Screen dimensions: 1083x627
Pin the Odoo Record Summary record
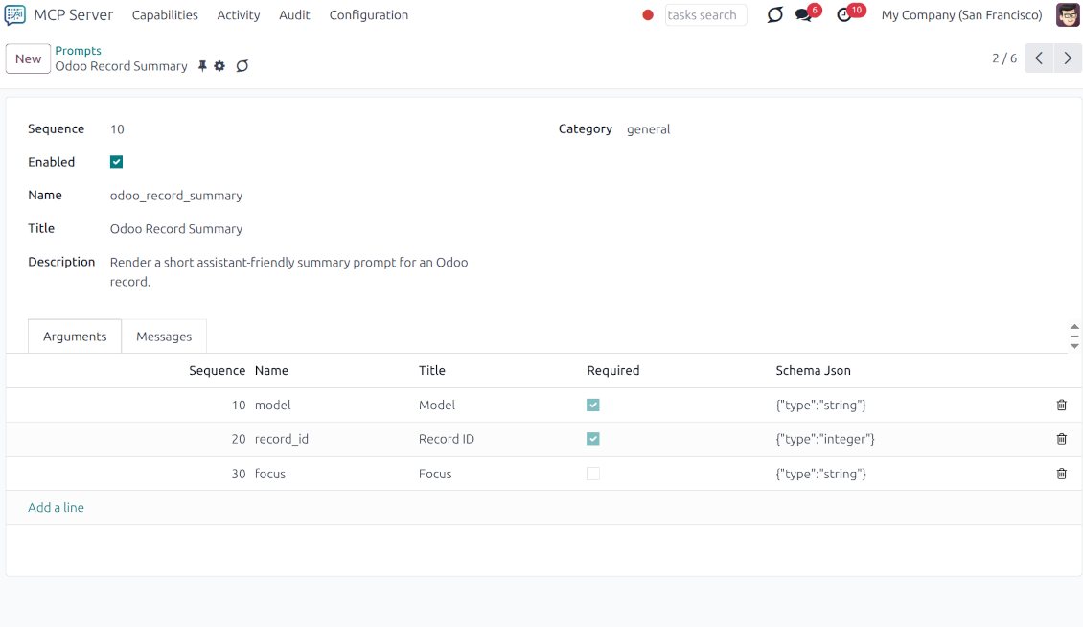pyautogui.click(x=201, y=65)
